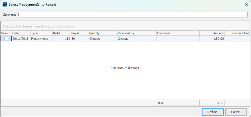Sort by the Payment By column header
The height and width of the screenshot is (117, 251).
coord(137,33)
